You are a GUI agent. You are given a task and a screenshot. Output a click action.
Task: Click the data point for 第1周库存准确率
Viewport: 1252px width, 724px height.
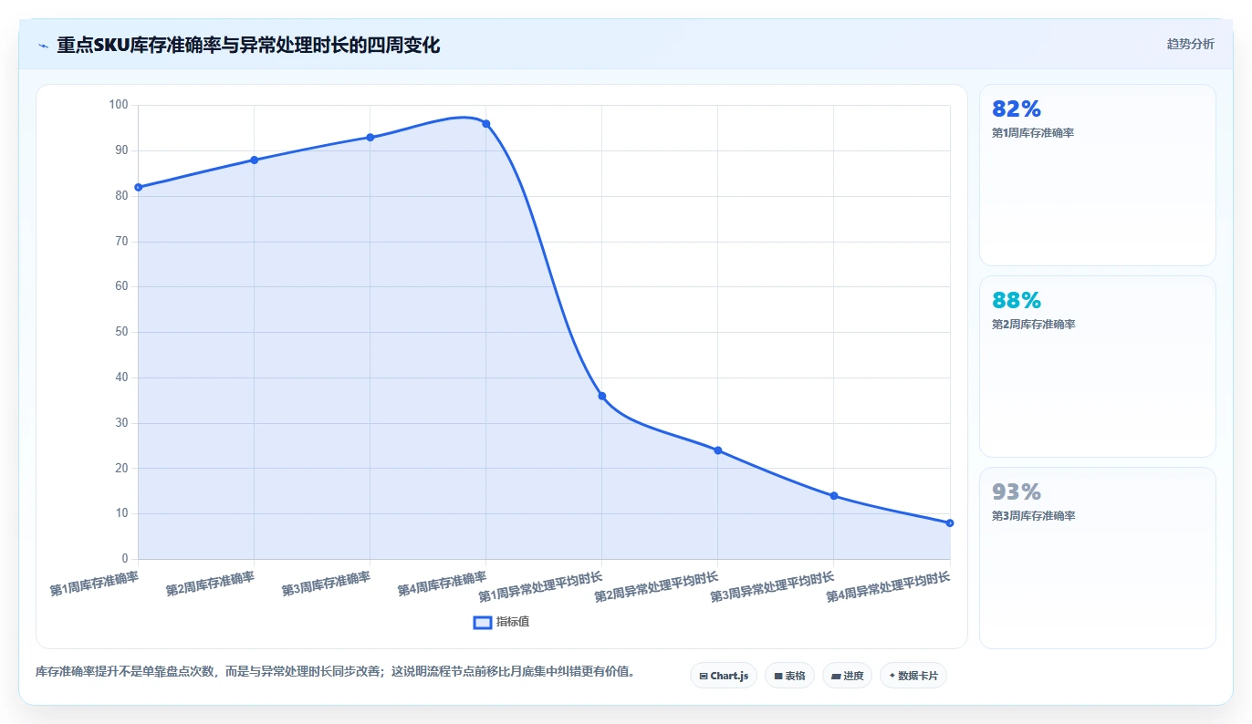(138, 187)
